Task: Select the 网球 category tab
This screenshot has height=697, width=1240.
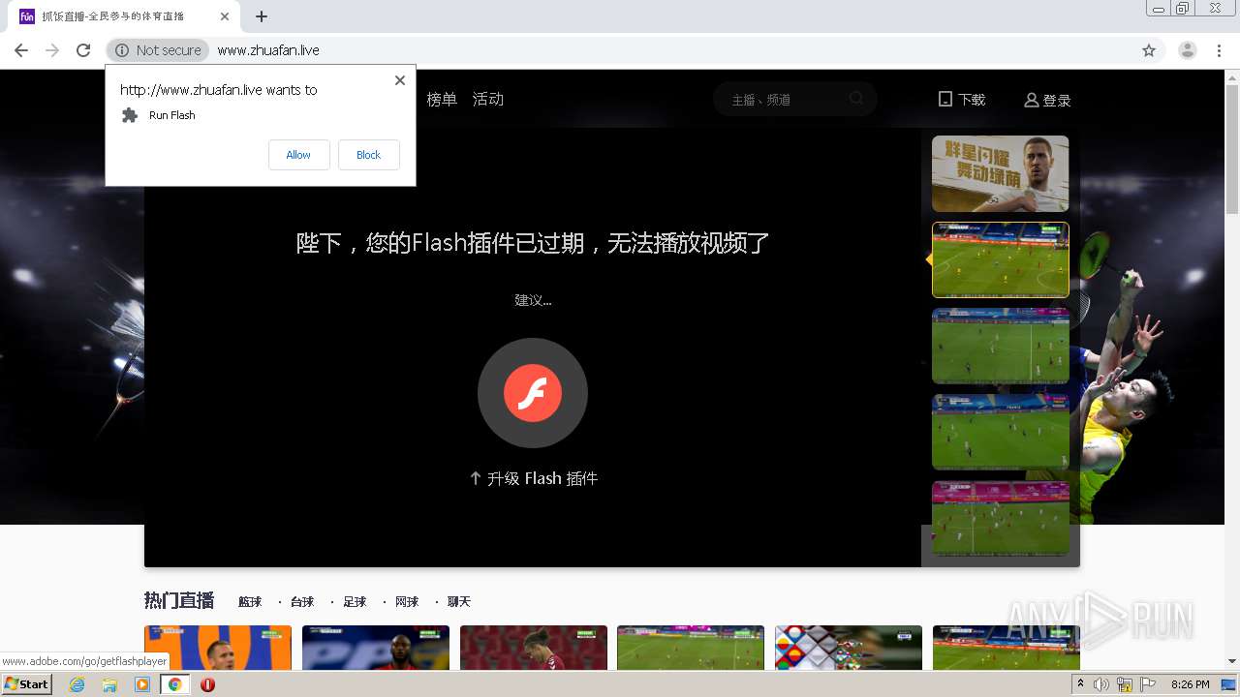Action: (x=407, y=602)
